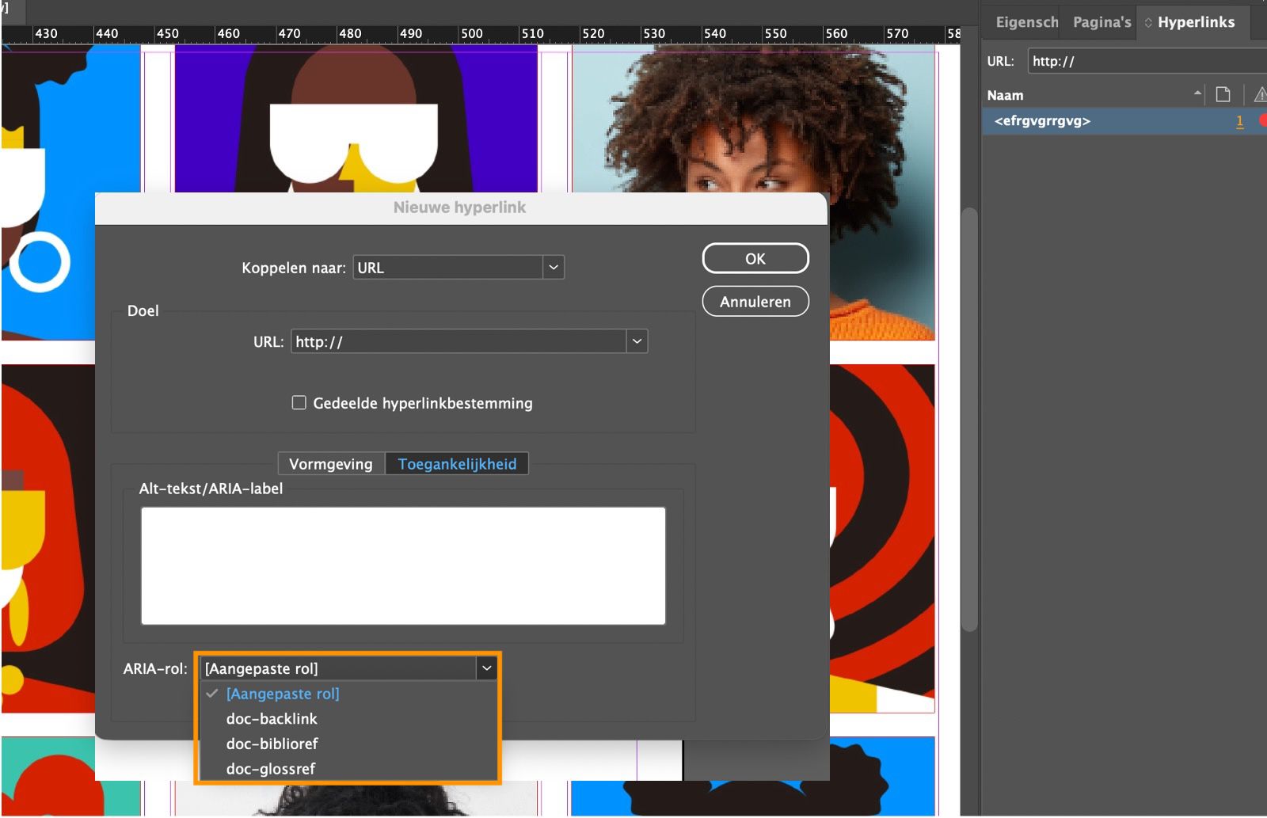Choose doc-biblioref ARIA role
This screenshot has width=1267, height=818.
coord(272,744)
